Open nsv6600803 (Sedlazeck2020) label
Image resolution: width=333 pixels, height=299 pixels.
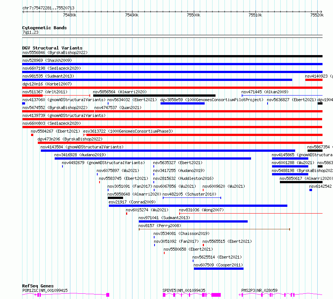(x=52, y=123)
